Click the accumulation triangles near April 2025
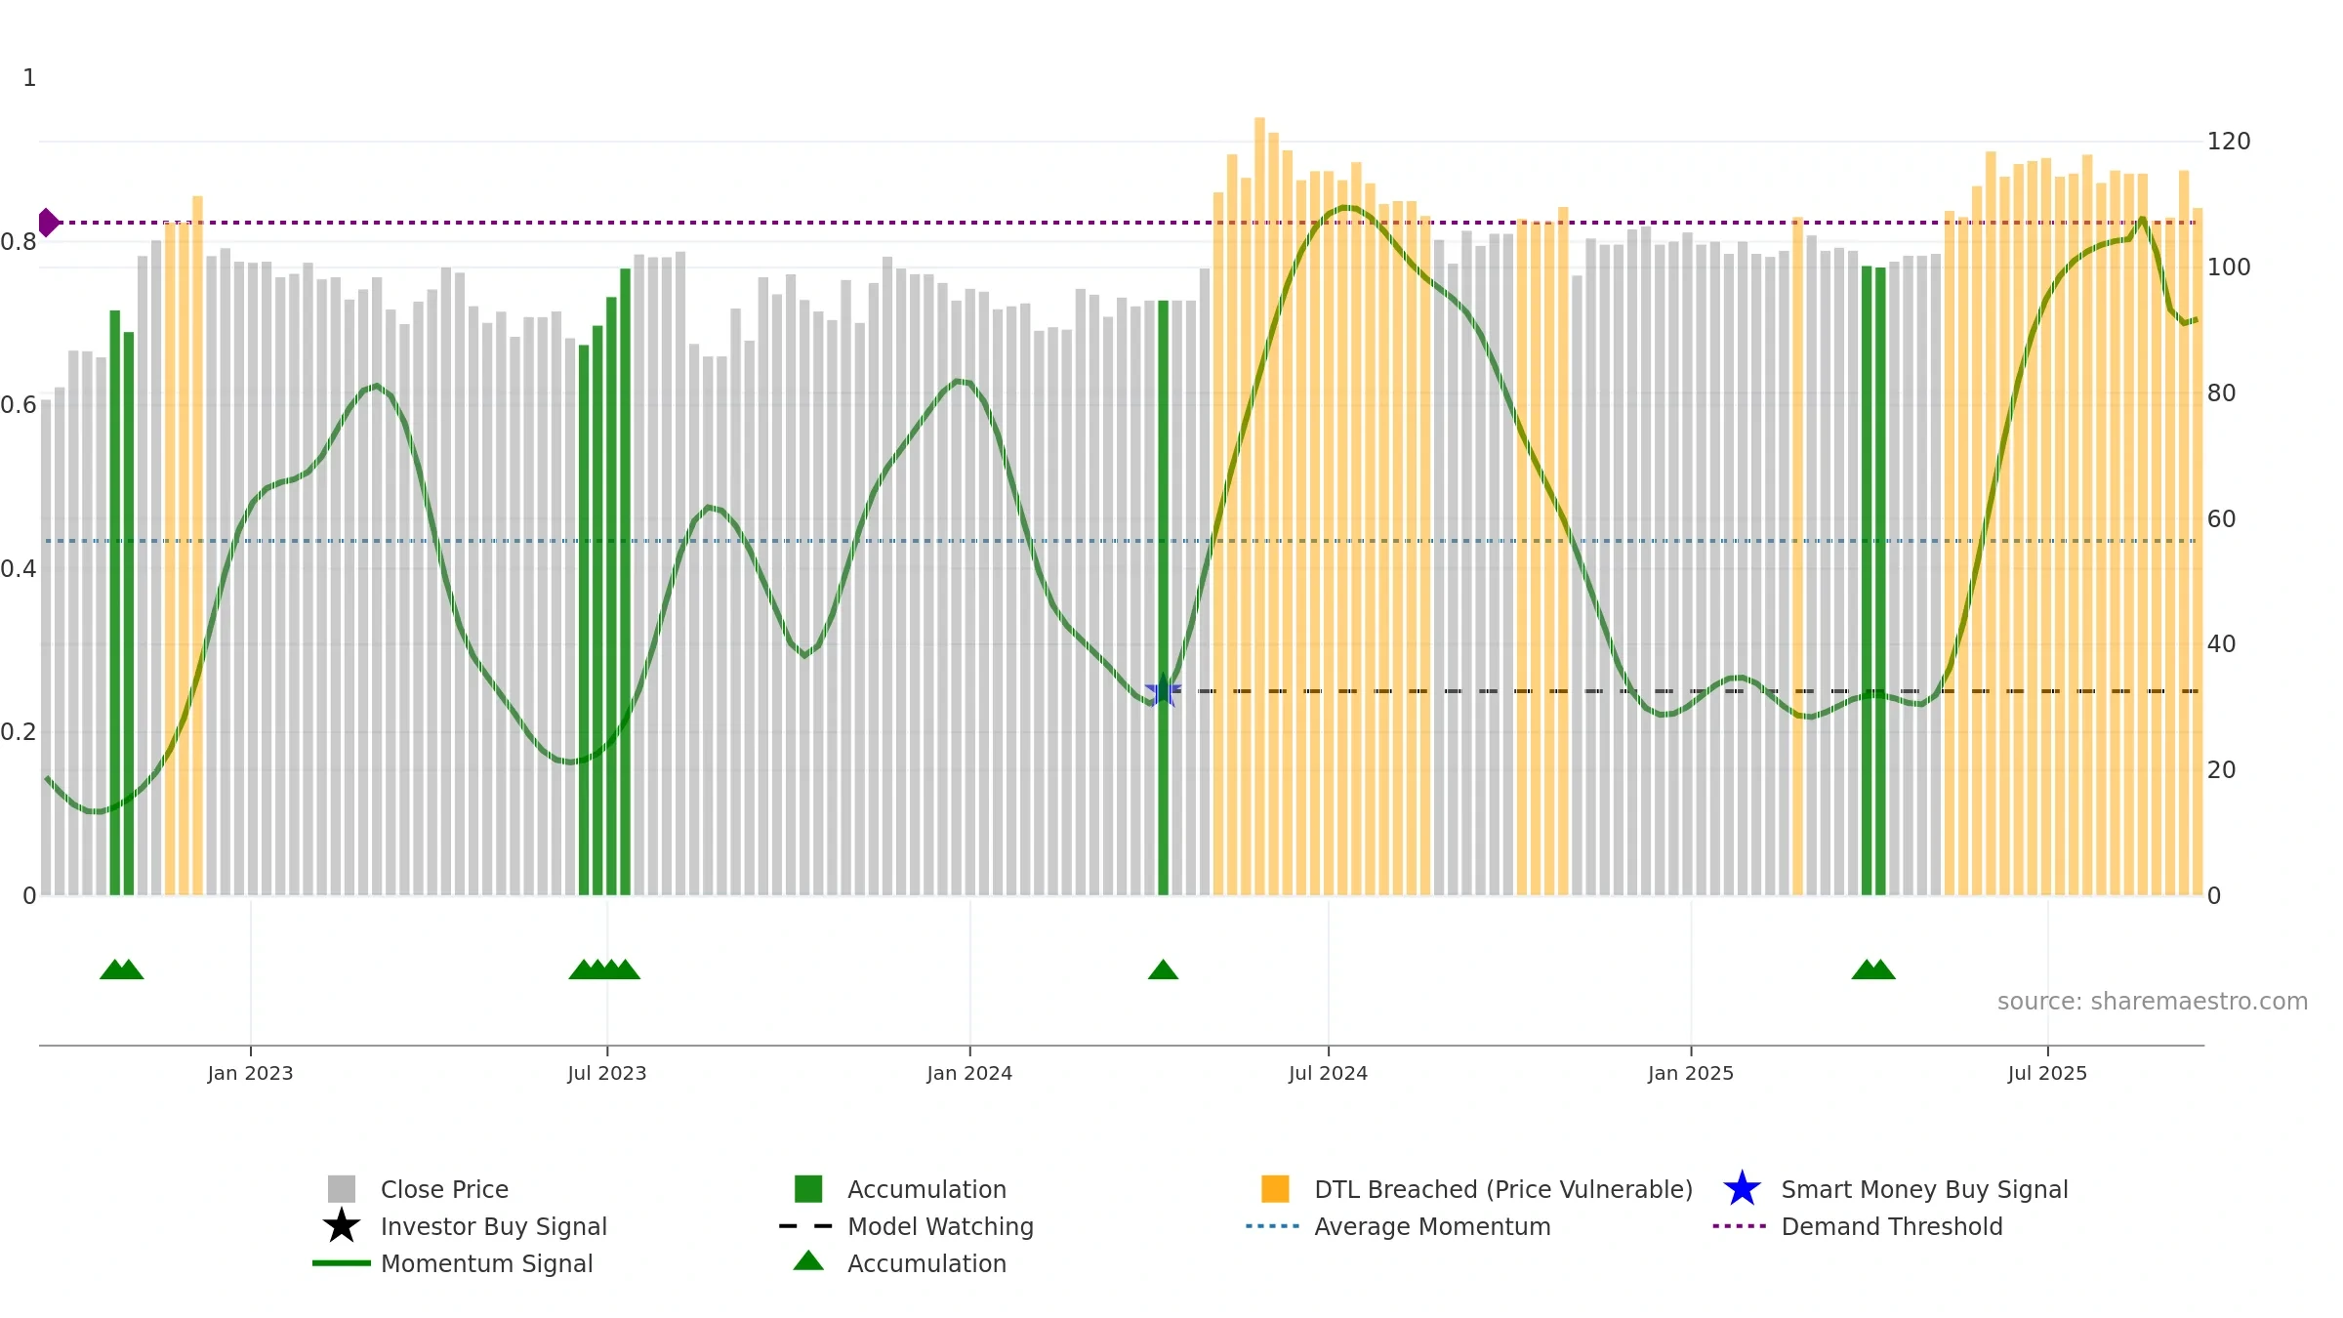This screenshot has width=2343, height=1318. point(1873,969)
